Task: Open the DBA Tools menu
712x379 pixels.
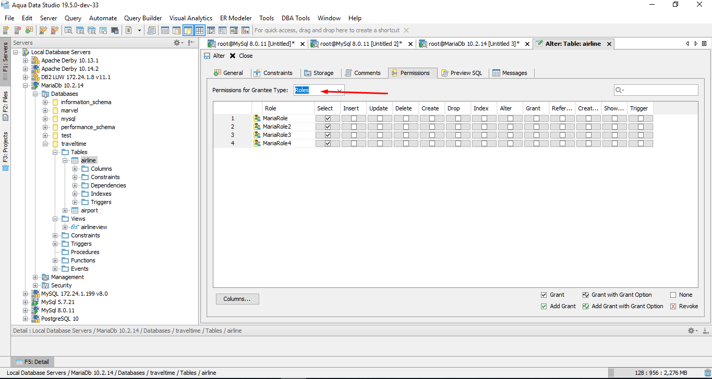Action: (x=296, y=18)
